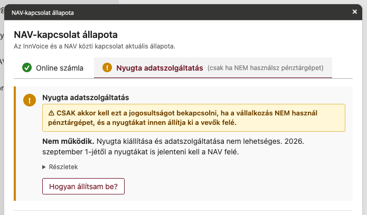Switch to the Online számla tab
367x215 pixels.
click(x=53, y=68)
